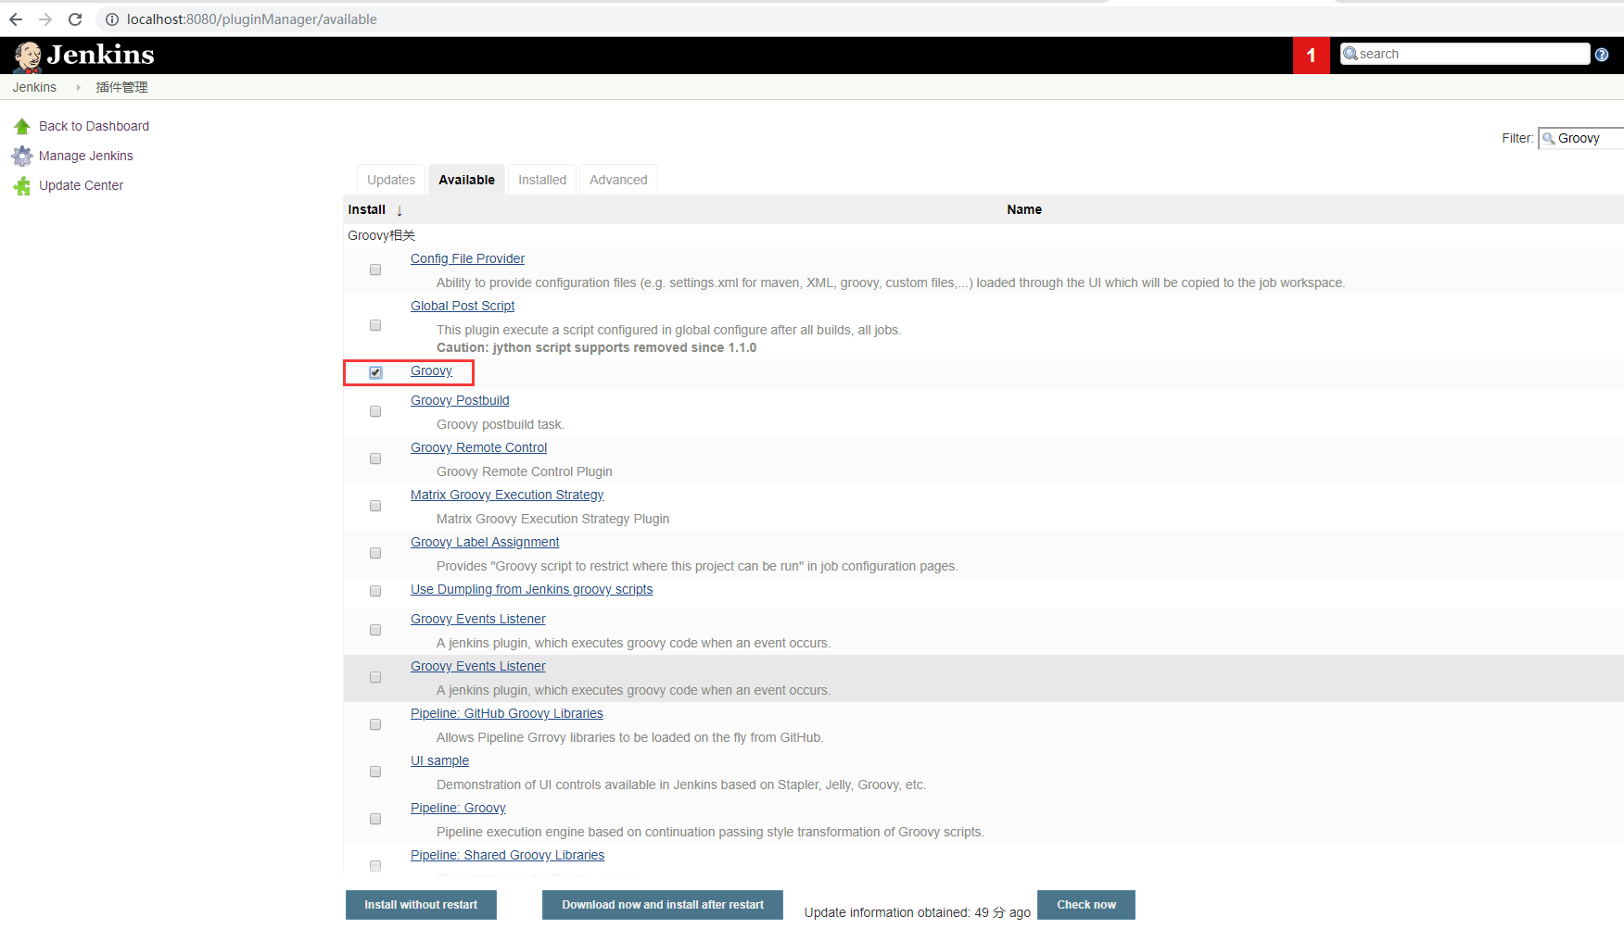Open the Groovy Postbuild link
This screenshot has height=929, width=1624.
tap(460, 400)
